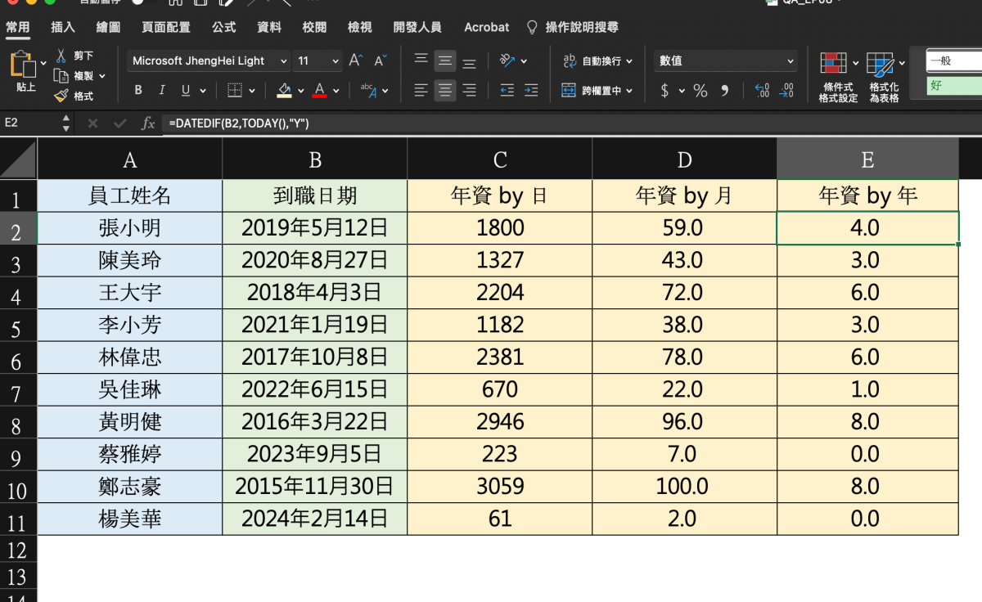Viewport: 982px width, 602px height.
Task: Toggle Bold formatting
Action: click(x=138, y=91)
